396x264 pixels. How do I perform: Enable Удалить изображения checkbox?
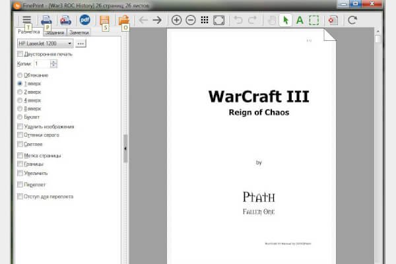tap(20, 127)
